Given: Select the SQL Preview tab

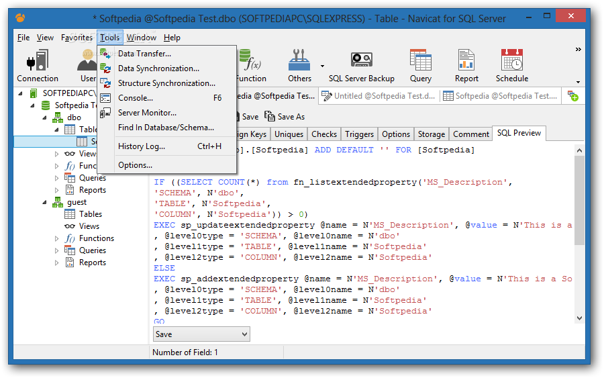Looking at the screenshot, I should pyautogui.click(x=519, y=133).
